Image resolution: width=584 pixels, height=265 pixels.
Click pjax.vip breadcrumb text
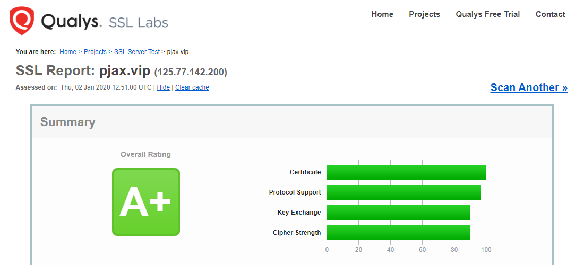point(178,52)
